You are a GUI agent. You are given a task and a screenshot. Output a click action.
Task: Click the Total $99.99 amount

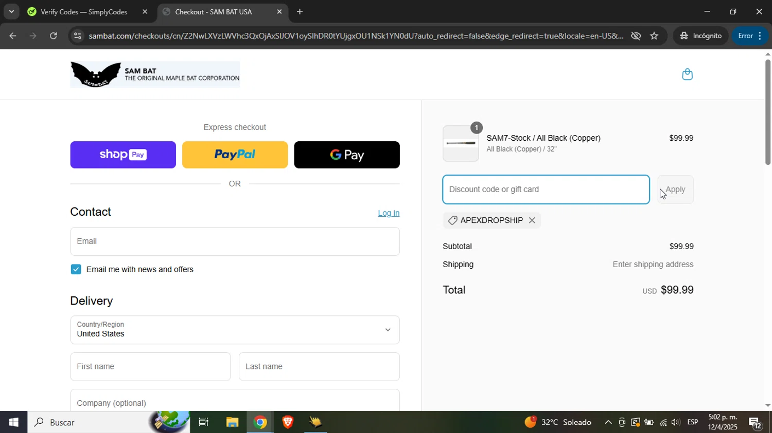tap(677, 290)
